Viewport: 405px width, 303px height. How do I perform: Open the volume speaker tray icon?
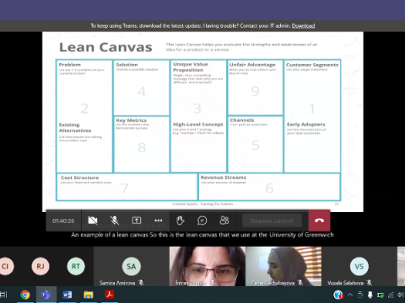(401, 295)
